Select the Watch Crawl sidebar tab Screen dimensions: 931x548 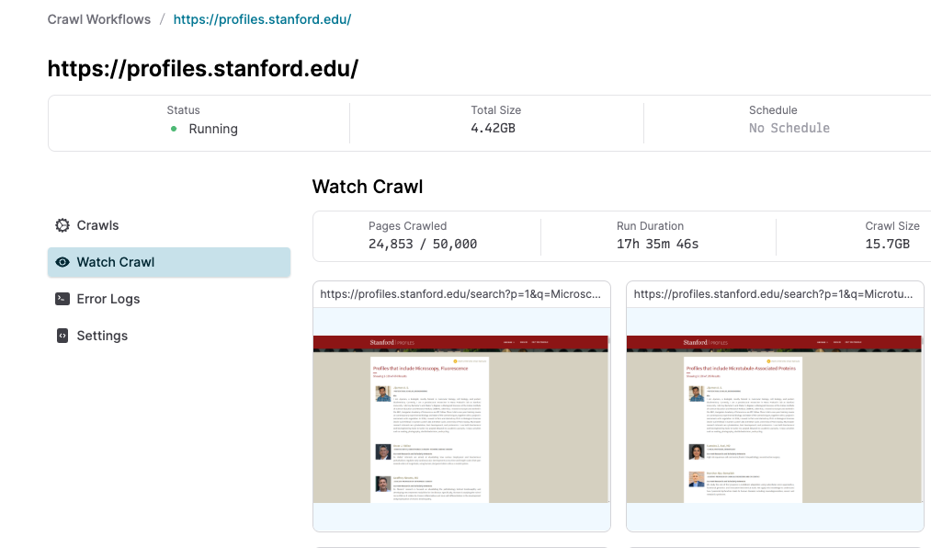[168, 262]
